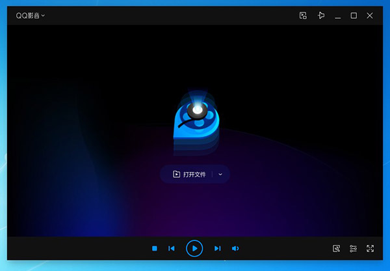Click the 打开文件 button
This screenshot has width=390, height=271.
189,174
